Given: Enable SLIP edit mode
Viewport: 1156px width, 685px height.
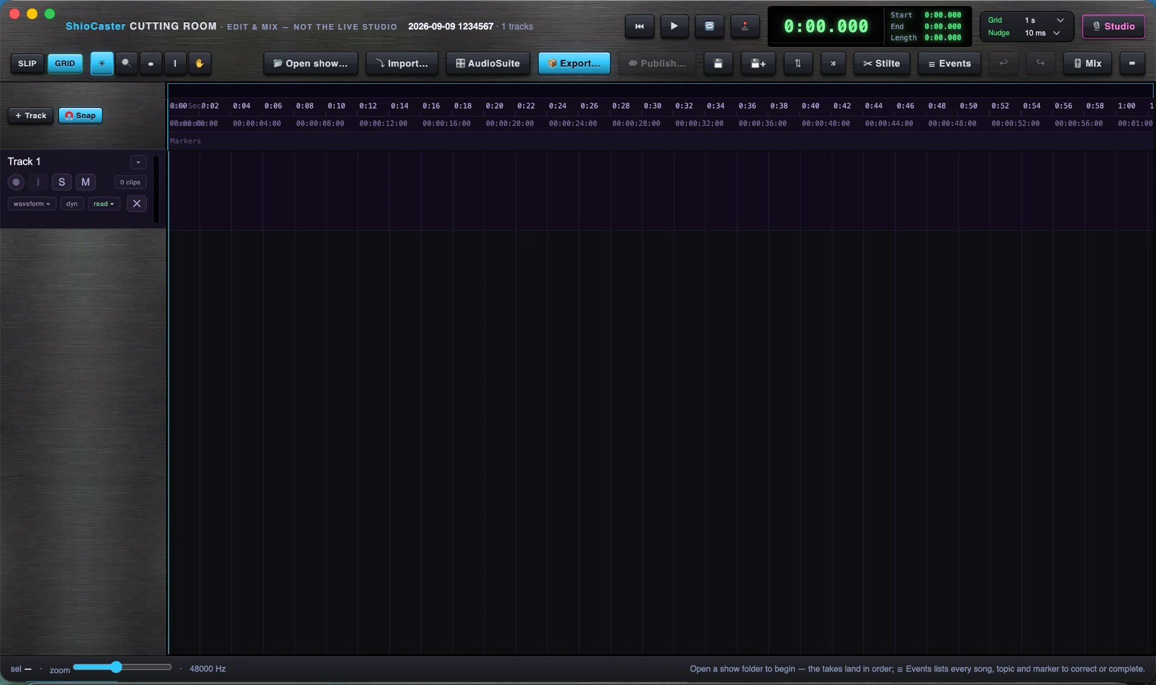Looking at the screenshot, I should (x=27, y=63).
